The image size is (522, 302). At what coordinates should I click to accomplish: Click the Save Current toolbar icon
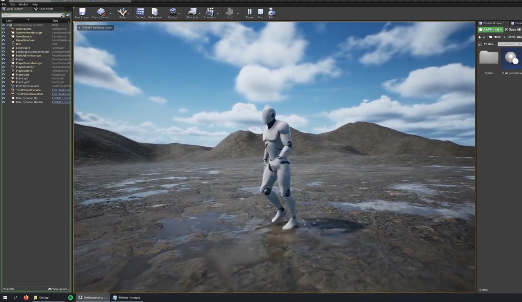82,13
